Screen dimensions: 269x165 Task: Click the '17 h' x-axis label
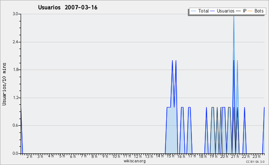[x=192, y=156]
